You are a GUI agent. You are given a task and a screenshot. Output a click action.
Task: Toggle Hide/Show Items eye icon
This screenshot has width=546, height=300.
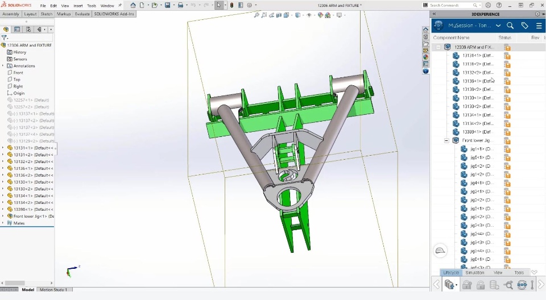coord(309,15)
